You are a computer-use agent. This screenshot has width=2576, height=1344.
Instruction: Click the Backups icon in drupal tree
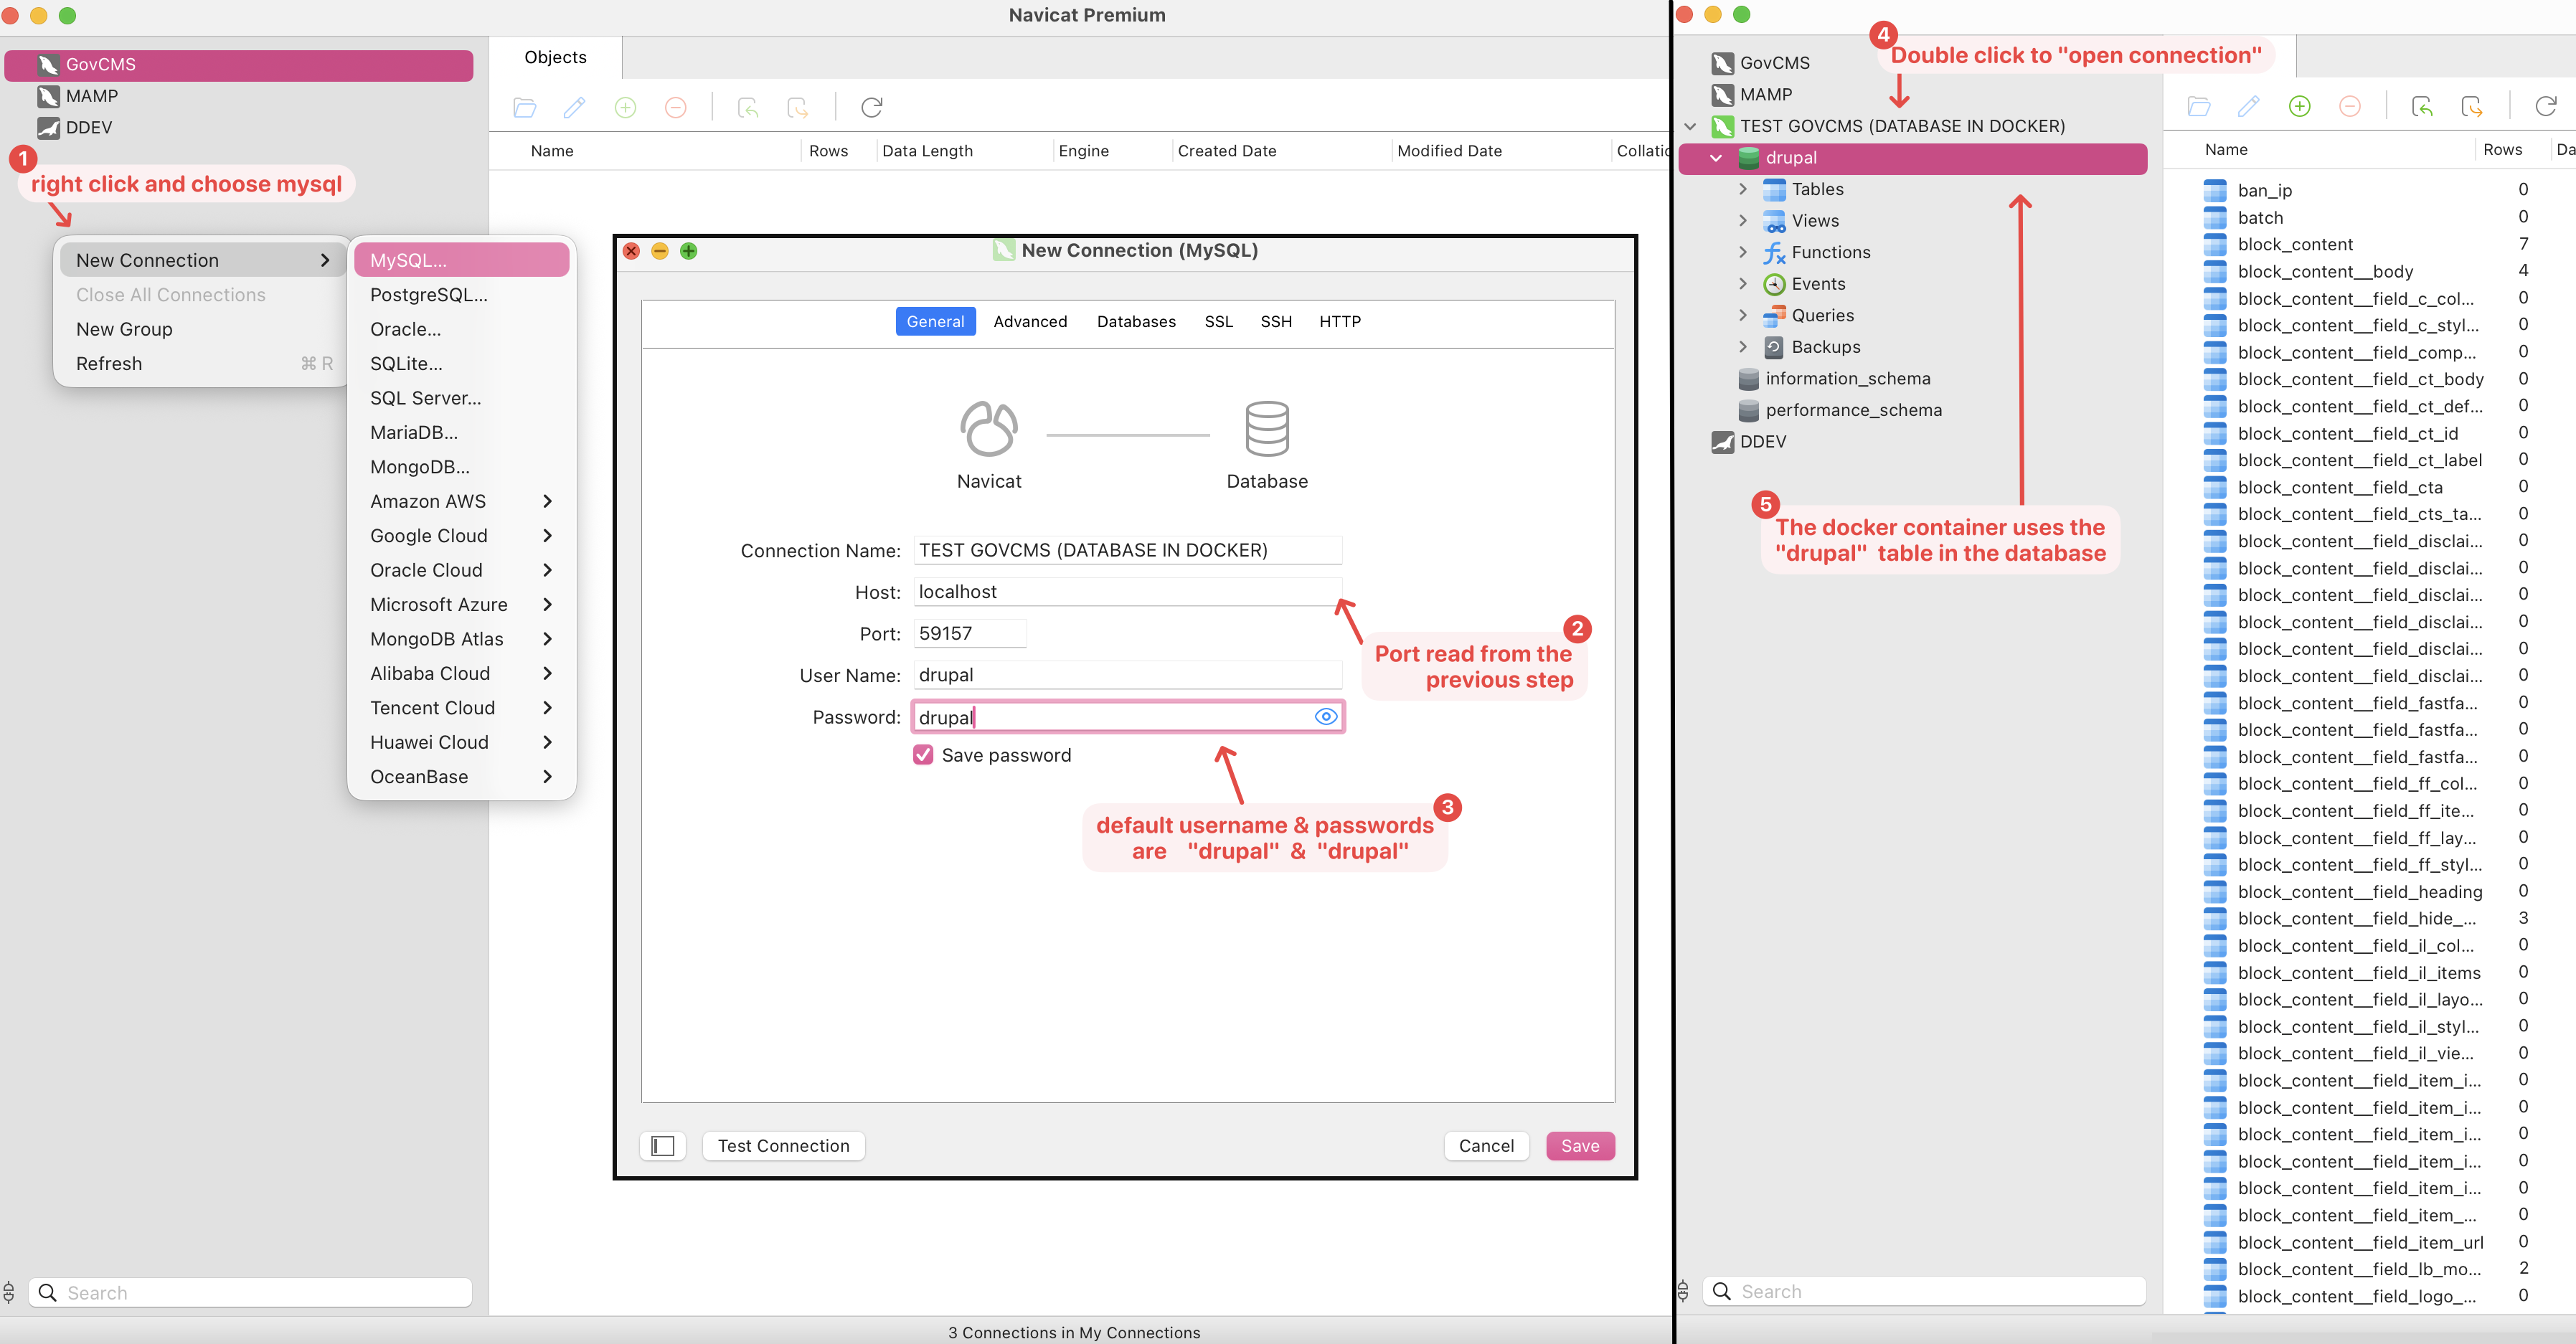pyautogui.click(x=1774, y=347)
